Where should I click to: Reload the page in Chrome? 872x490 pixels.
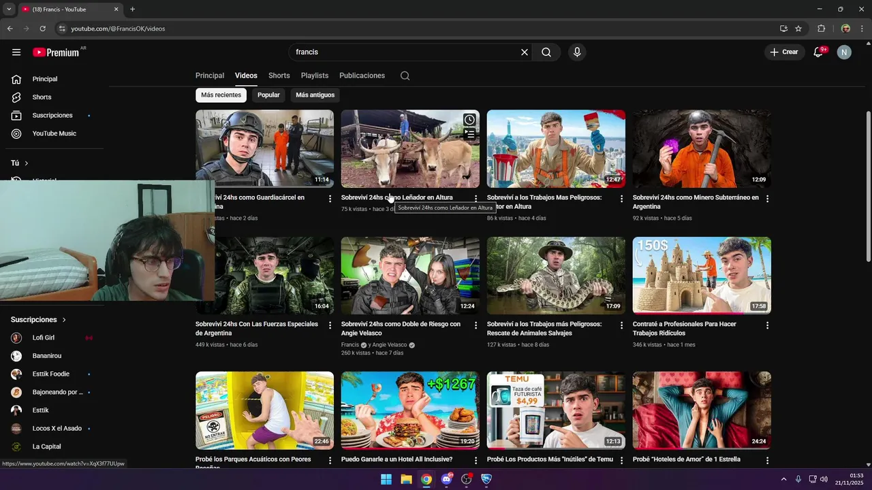(42, 29)
